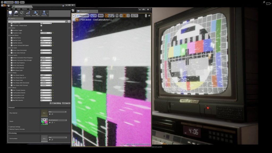The height and width of the screenshot is (153, 272).
Task: Open the Mobile Stats toolbar icon
Action: [36, 13]
